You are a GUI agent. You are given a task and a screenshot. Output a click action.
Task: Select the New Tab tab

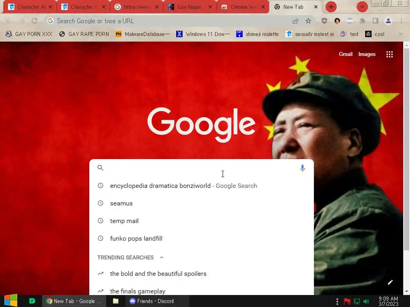pyautogui.click(x=295, y=7)
